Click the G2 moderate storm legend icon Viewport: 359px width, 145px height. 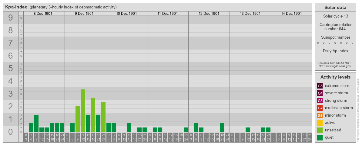tap(320, 108)
